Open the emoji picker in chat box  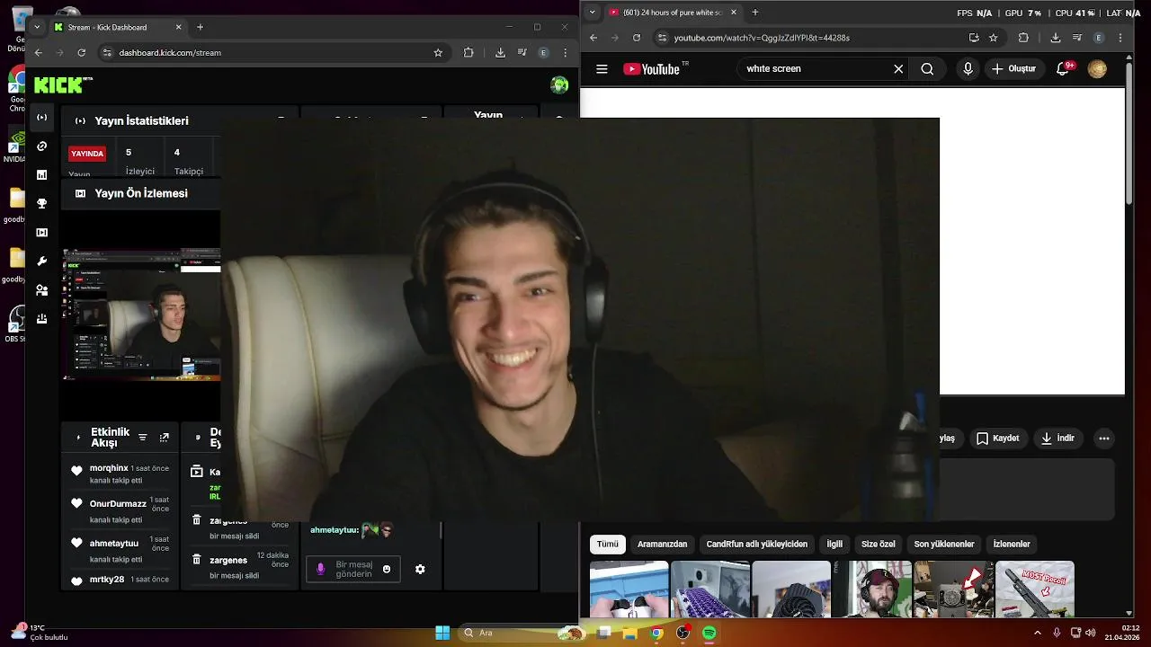pyautogui.click(x=387, y=569)
